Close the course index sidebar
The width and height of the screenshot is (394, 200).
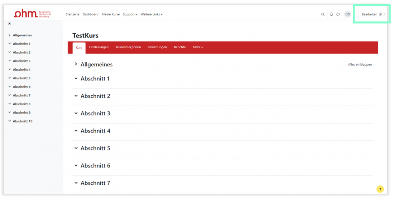coord(10,24)
